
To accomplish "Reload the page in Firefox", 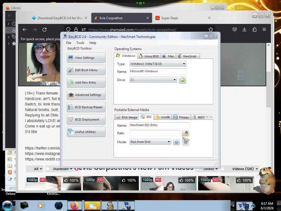I will tap(44, 30).
